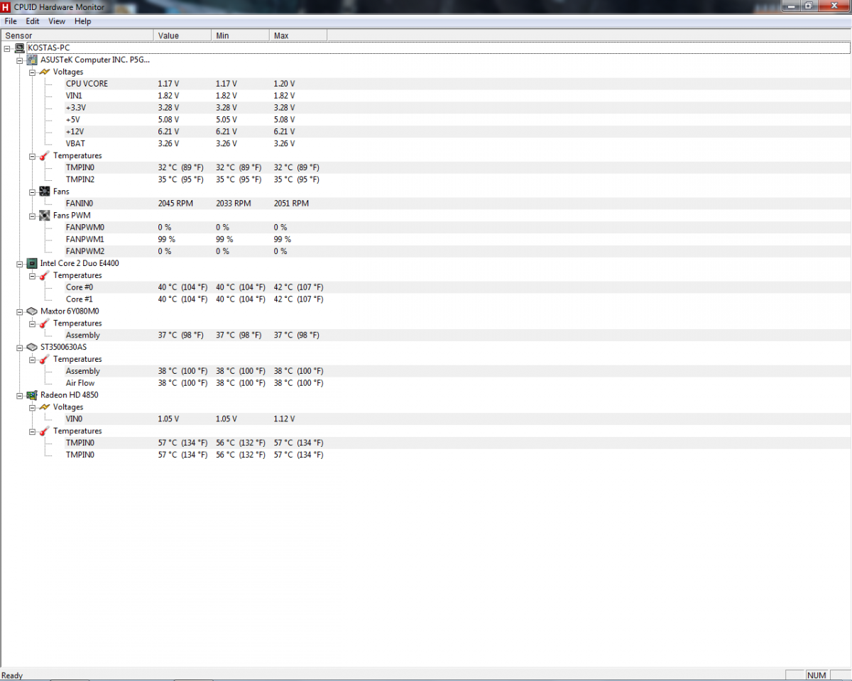
Task: Click the 2045 RPM fan value
Action: [175, 204]
